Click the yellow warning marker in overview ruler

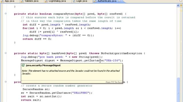[181, 10]
